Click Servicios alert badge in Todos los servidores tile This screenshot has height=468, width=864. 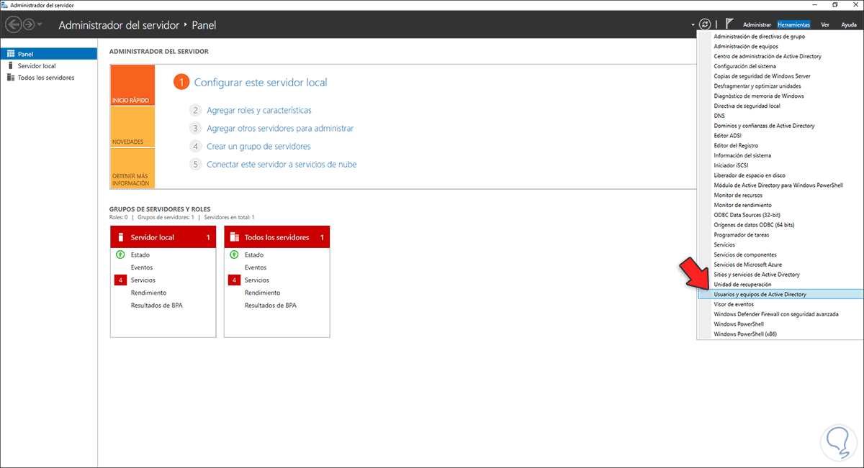234,280
